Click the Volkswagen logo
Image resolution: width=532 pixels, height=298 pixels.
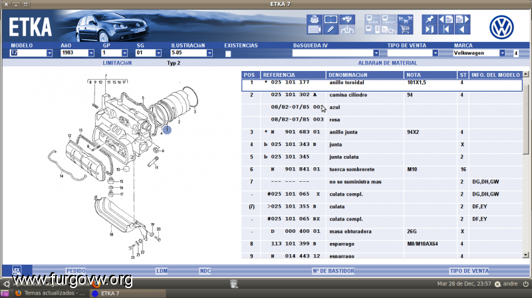click(x=501, y=27)
